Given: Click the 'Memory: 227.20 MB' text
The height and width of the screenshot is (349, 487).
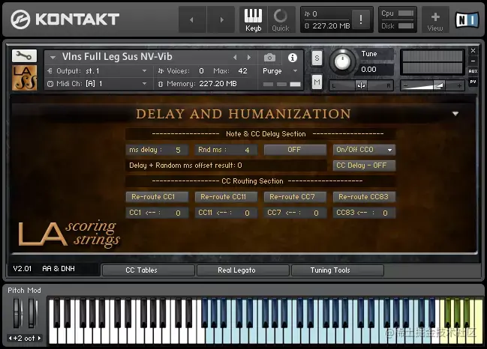Looking at the screenshot, I should pos(202,84).
